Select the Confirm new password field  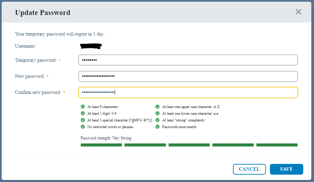click(x=188, y=93)
